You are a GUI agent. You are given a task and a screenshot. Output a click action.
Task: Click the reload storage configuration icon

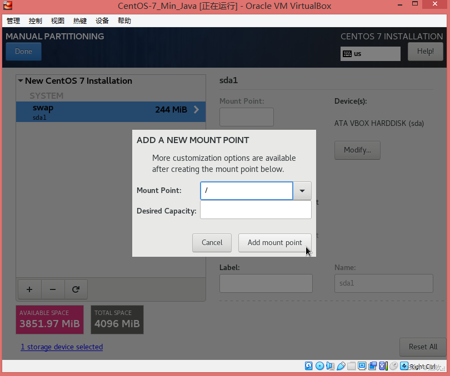tap(76, 289)
